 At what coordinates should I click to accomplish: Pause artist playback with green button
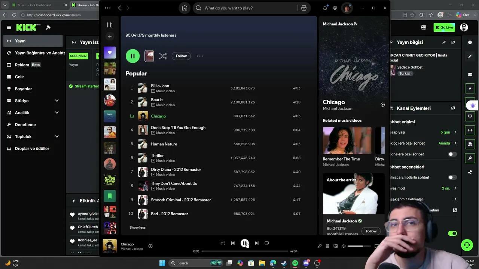(132, 56)
